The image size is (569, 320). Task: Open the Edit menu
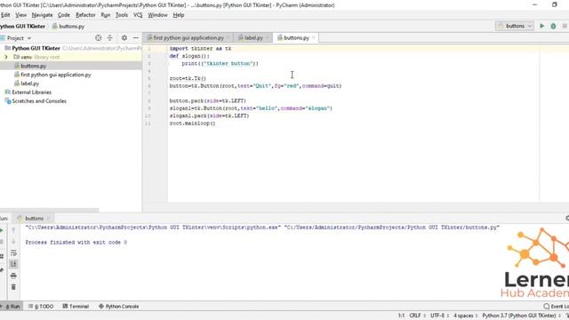5,15
